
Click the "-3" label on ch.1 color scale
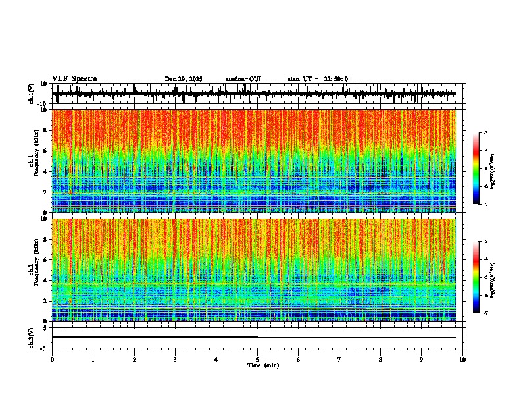point(485,133)
